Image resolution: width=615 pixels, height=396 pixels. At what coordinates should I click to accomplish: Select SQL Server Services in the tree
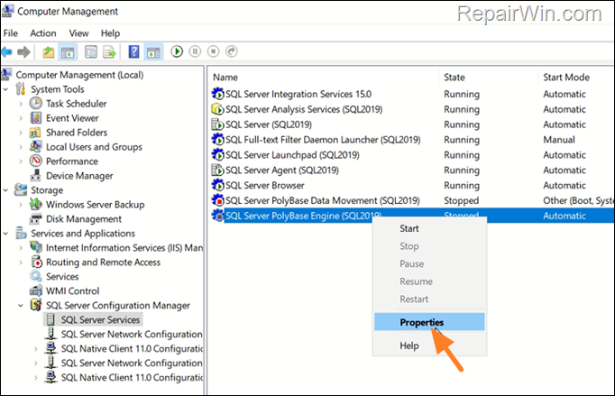tap(100, 320)
